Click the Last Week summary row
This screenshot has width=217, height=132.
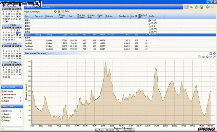(x=120, y=43)
